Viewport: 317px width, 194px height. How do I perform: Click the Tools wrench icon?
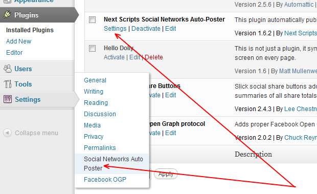8,84
